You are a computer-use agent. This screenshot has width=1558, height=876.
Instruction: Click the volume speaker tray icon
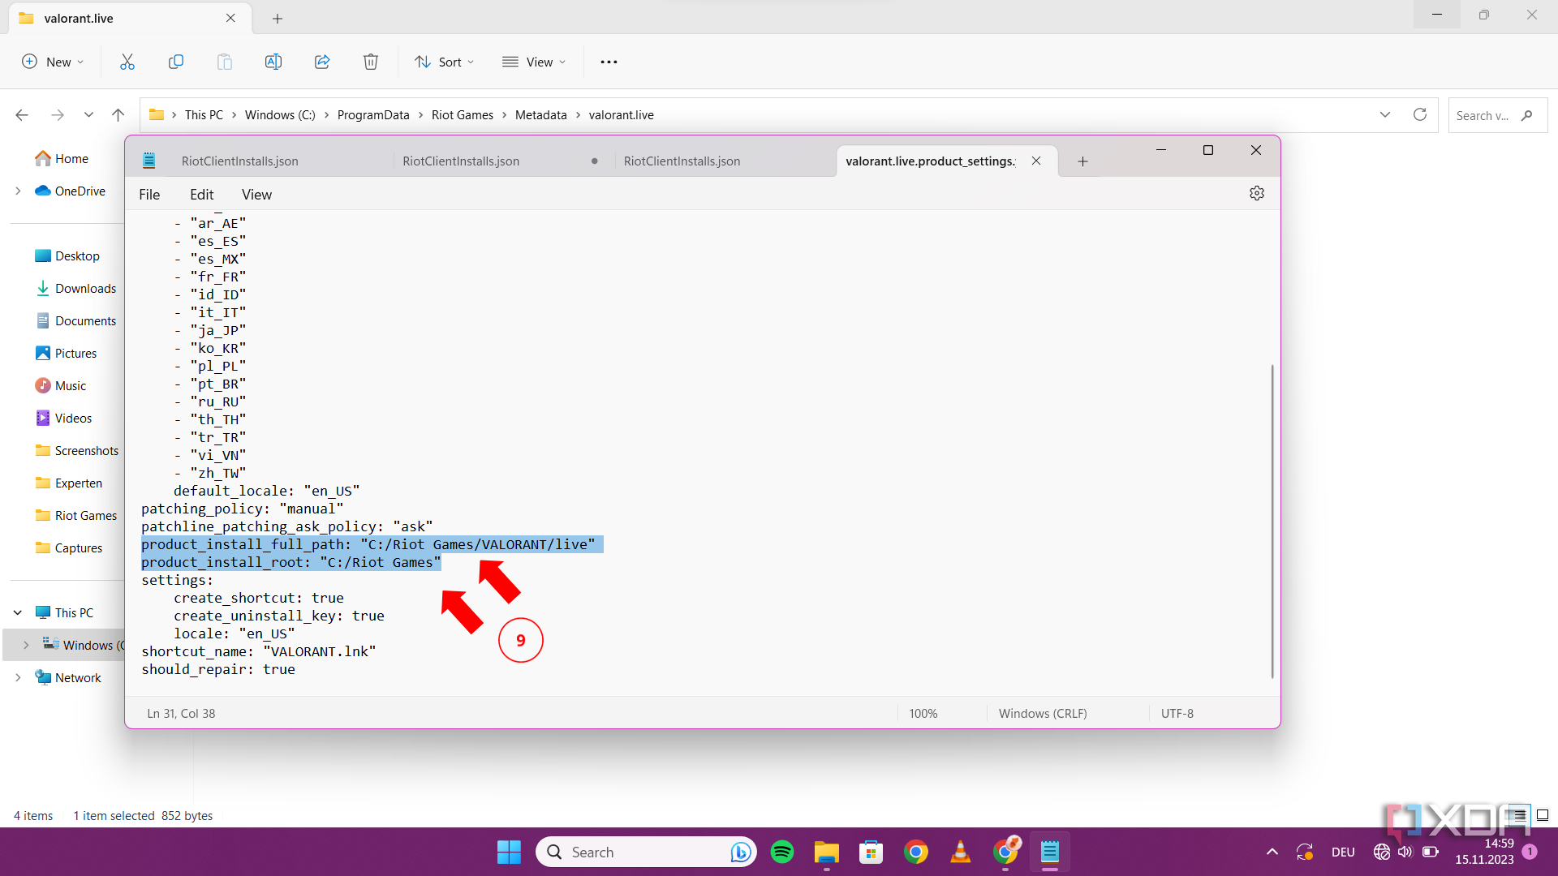(x=1405, y=852)
